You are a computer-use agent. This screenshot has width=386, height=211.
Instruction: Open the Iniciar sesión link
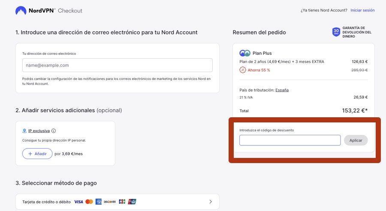(x=362, y=10)
